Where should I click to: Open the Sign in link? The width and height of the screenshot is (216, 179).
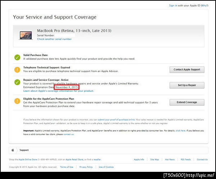[173, 5]
